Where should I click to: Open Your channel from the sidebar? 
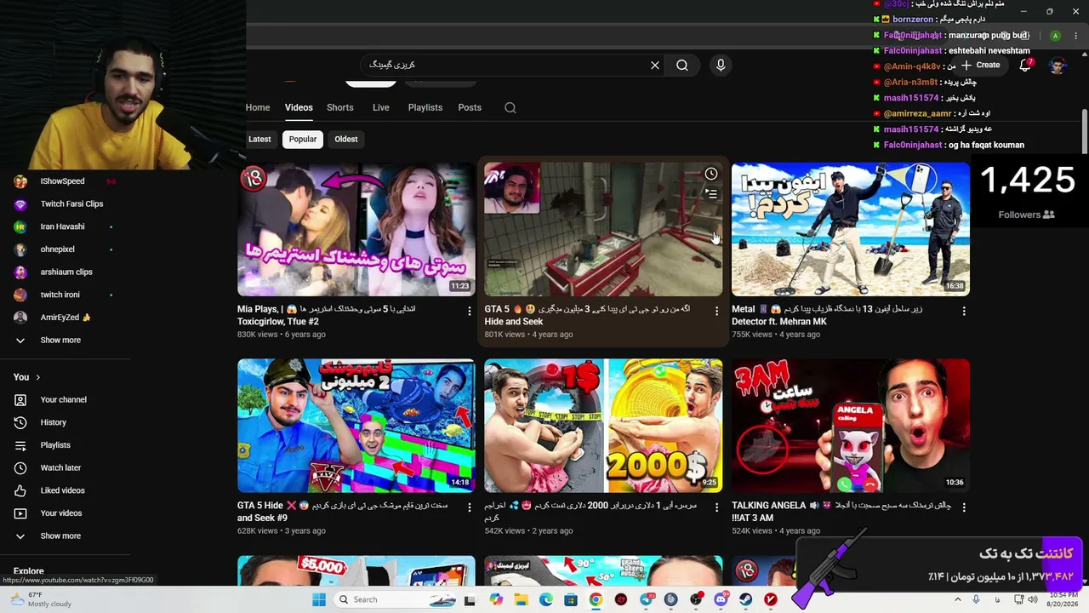click(66, 399)
